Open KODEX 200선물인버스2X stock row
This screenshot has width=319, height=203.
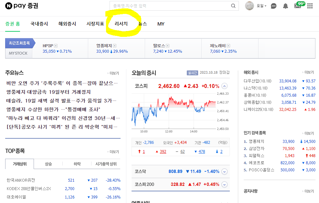pyautogui.click(x=29, y=189)
